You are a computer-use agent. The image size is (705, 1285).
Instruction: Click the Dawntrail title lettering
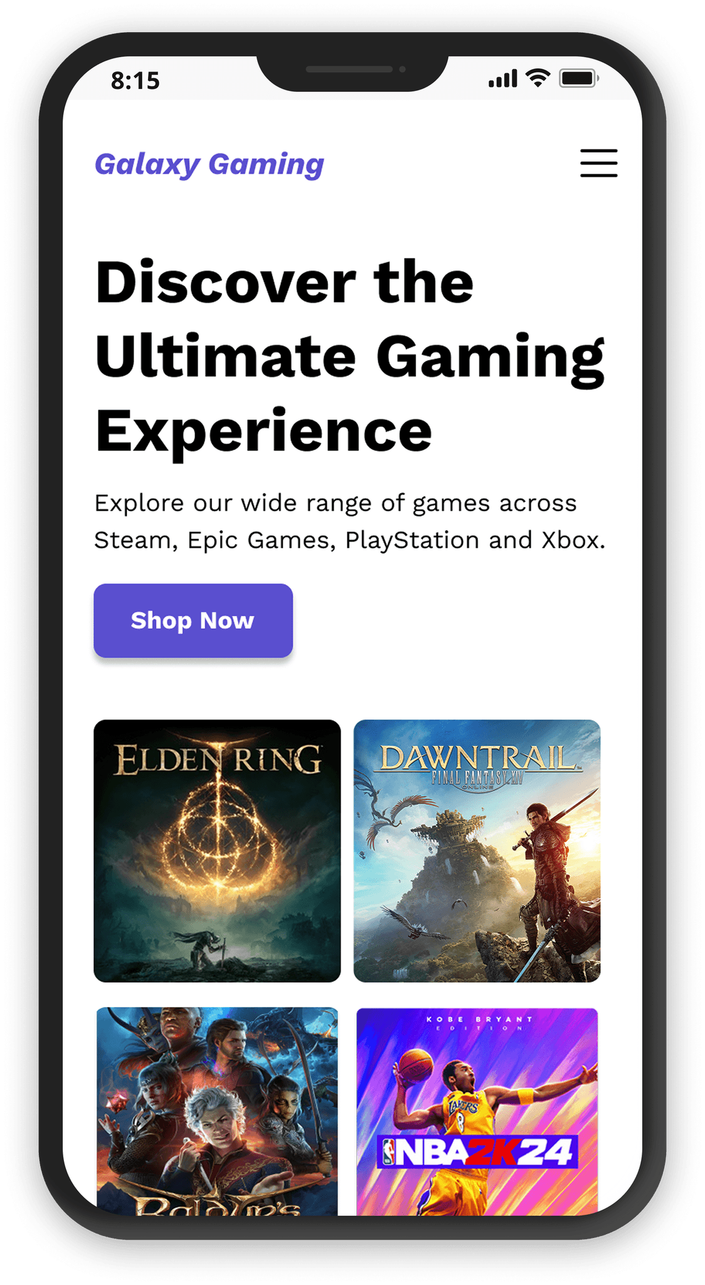click(478, 758)
